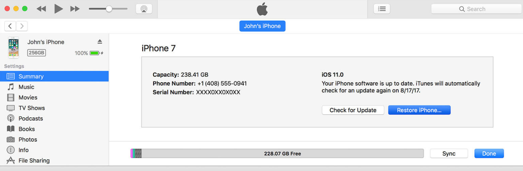This screenshot has width=523, height=171.
Task: Open the Podcasts sidebar section
Action: pos(54,119)
